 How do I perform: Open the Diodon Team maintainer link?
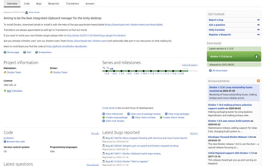(14, 72)
